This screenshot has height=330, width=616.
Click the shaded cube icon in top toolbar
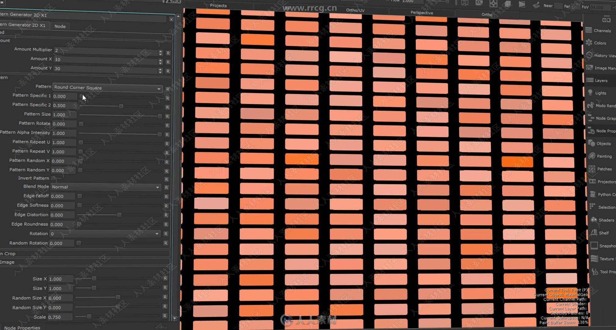point(508,4)
